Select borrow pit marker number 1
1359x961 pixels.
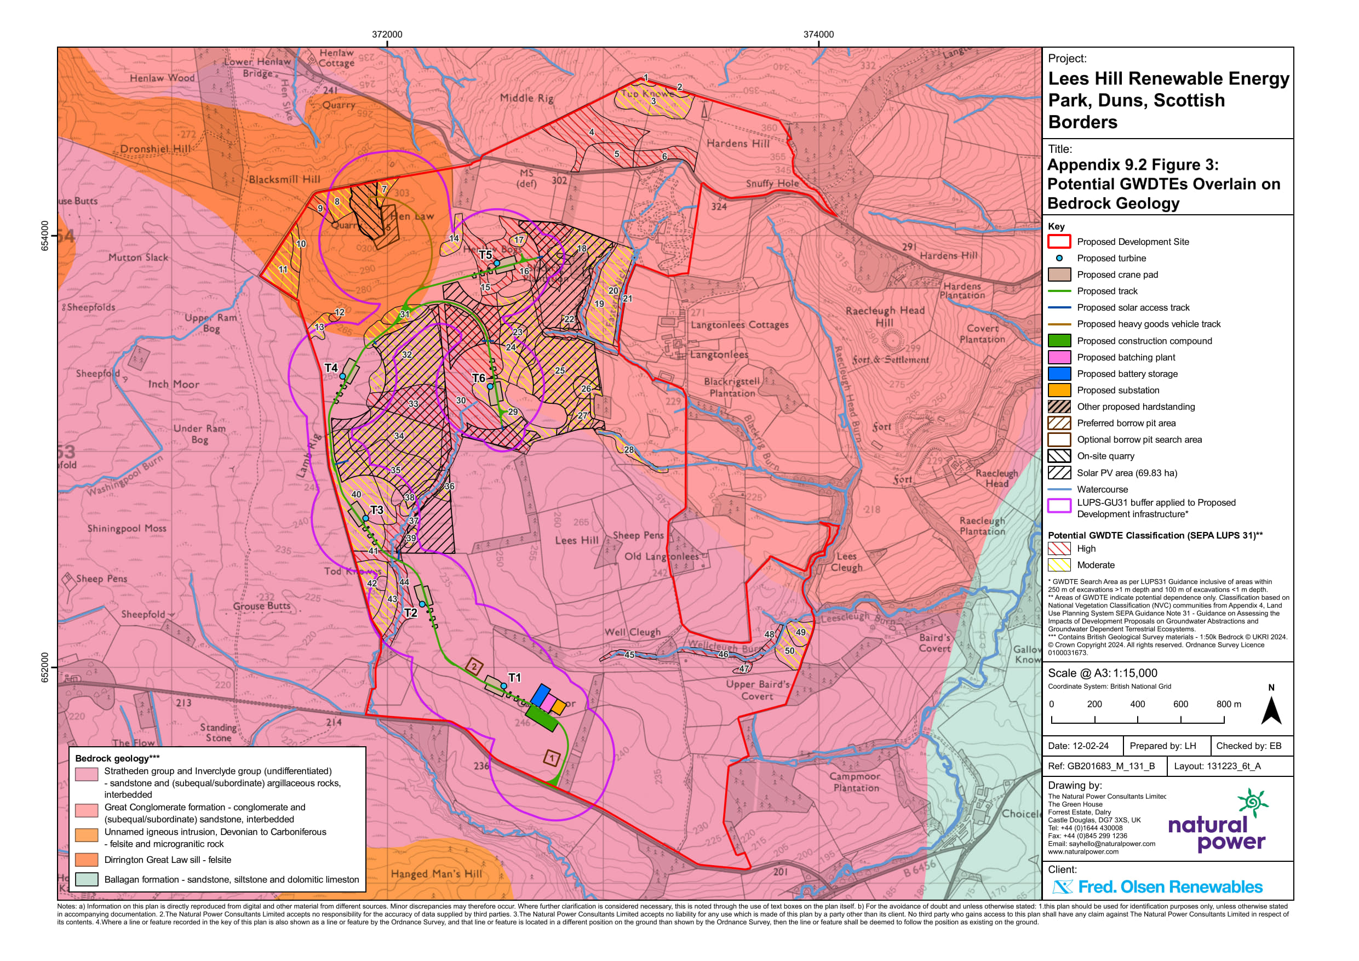(x=552, y=758)
